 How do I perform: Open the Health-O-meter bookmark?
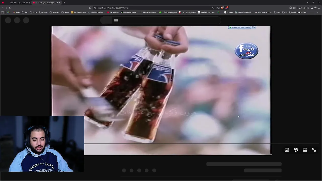[x=244, y=12]
